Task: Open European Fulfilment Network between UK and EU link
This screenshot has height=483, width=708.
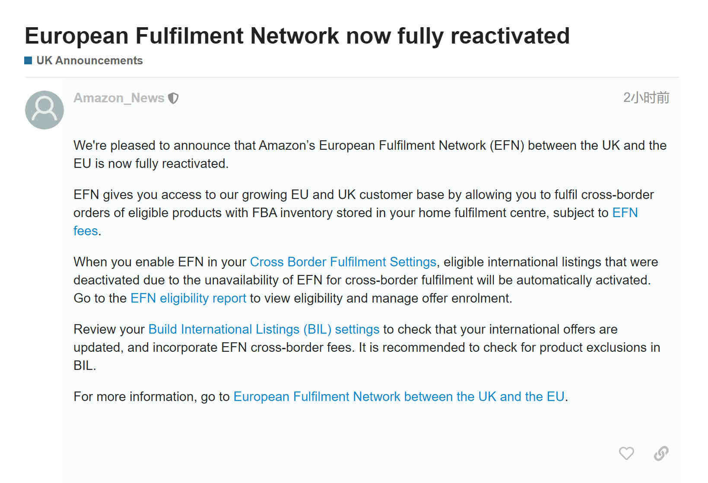Action: tap(399, 397)
